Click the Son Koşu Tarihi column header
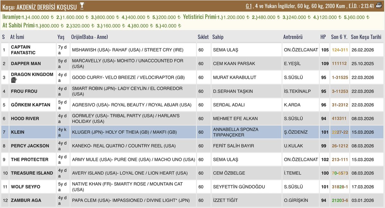The image size is (385, 208). [x=366, y=37]
